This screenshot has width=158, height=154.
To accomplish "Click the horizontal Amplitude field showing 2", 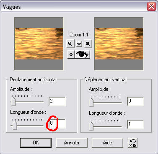I will [x=57, y=101].
